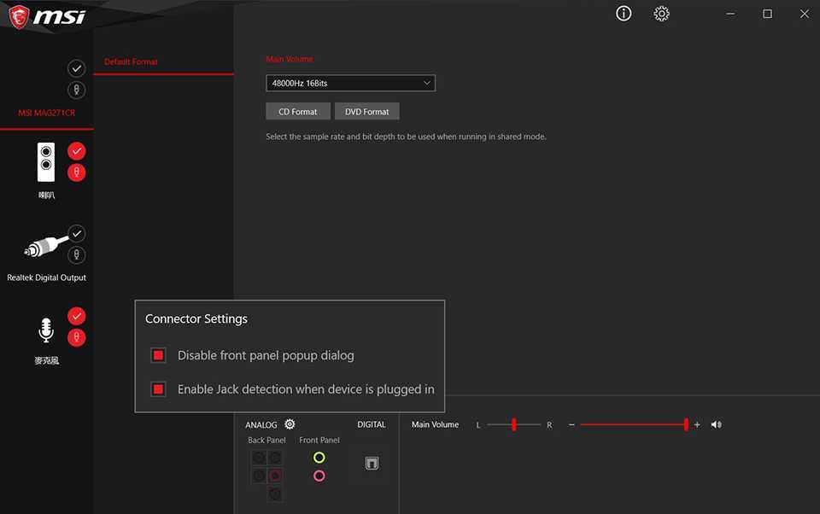Screen dimensions: 820x514
Task: Select the yellow-green front panel jack
Action: click(319, 458)
